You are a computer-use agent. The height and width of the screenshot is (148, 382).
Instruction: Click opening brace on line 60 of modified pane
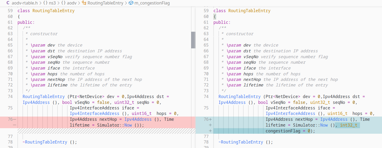tap(215, 17)
